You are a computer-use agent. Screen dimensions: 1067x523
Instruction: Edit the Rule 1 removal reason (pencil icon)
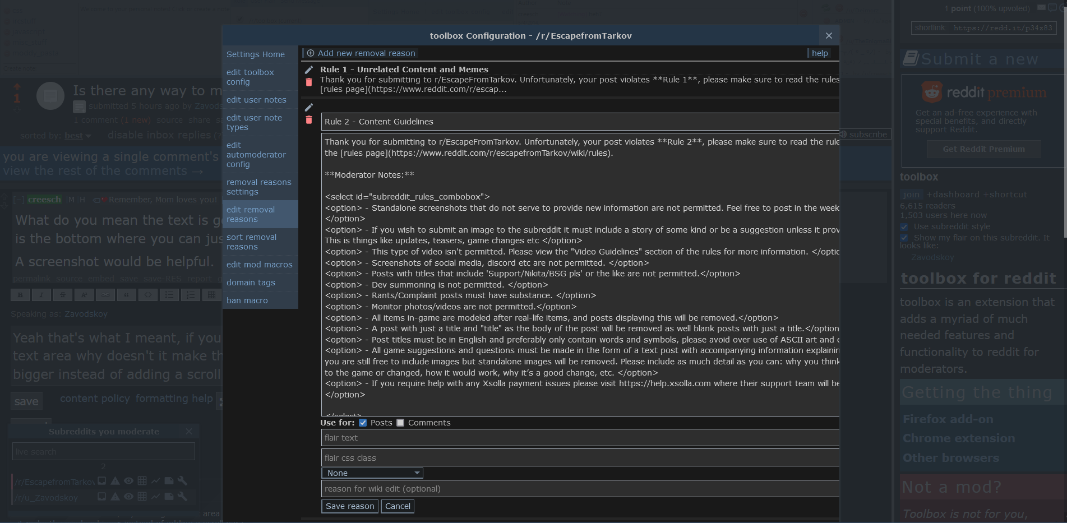pos(308,70)
